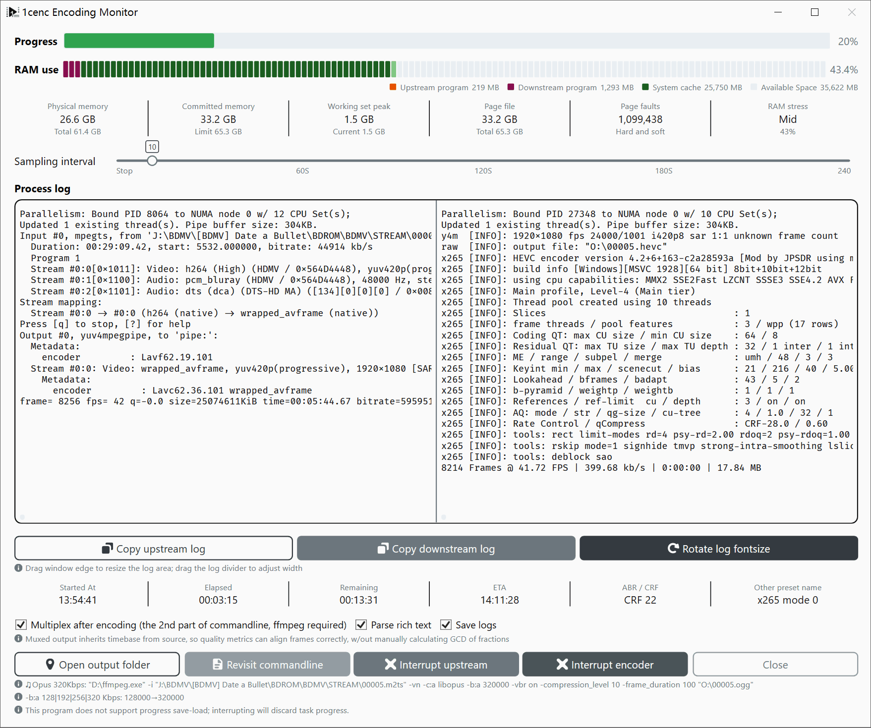Click info icon beside progress save-load note

point(18,710)
